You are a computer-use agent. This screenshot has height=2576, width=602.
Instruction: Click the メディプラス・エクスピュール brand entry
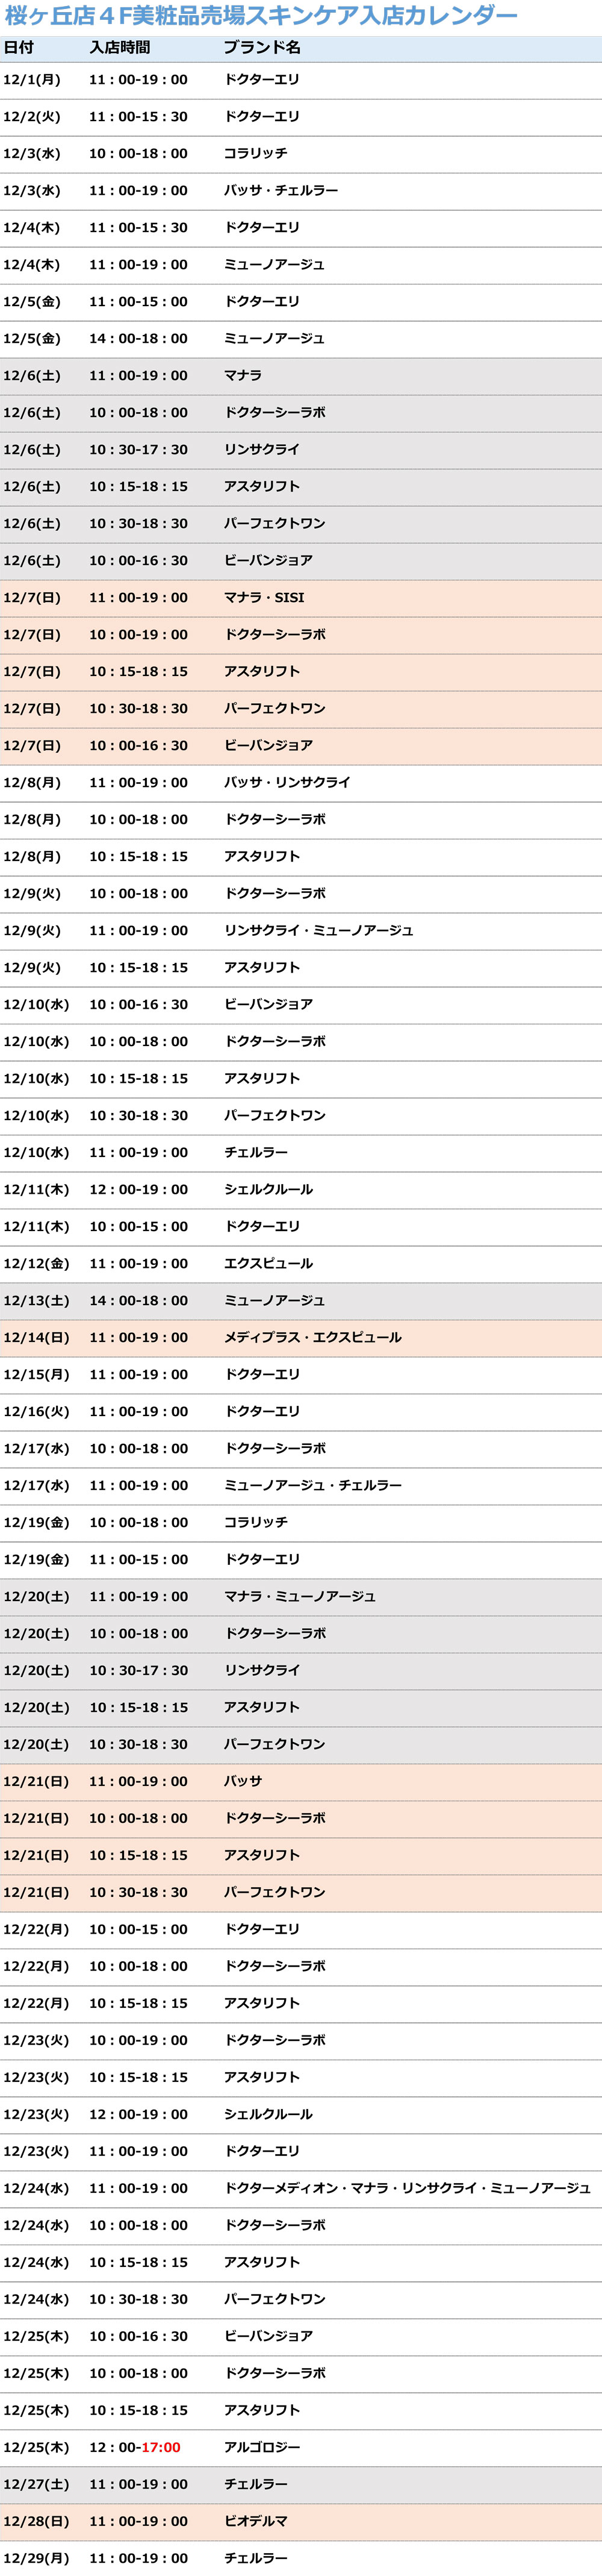(x=312, y=1338)
